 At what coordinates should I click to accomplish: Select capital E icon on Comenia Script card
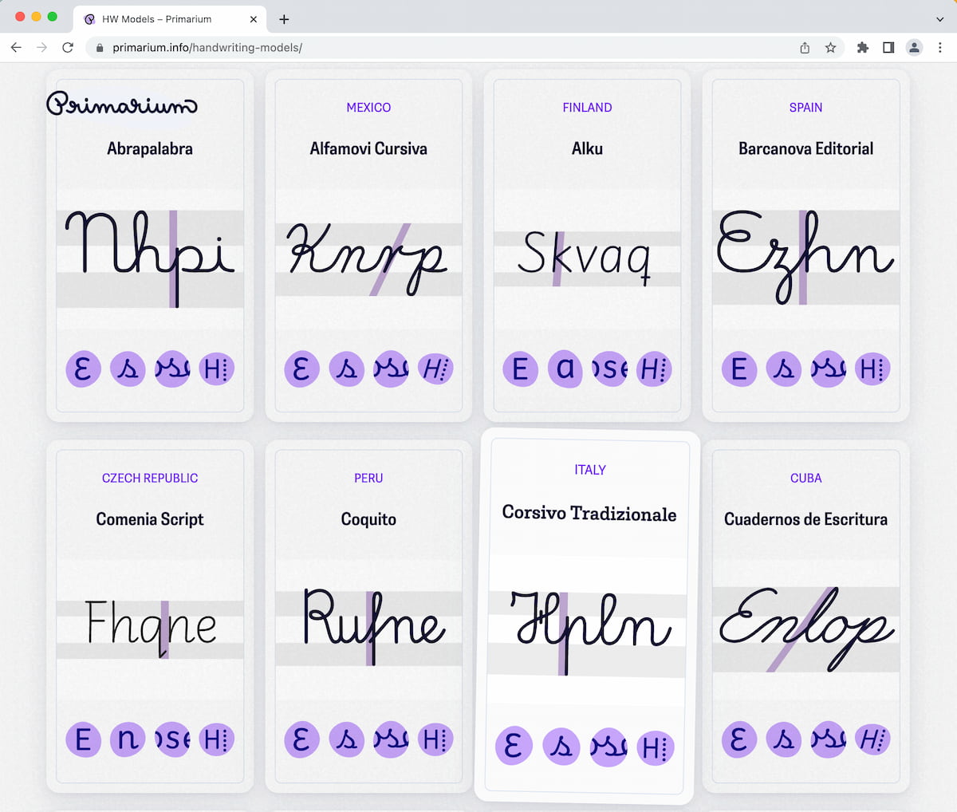[83, 739]
